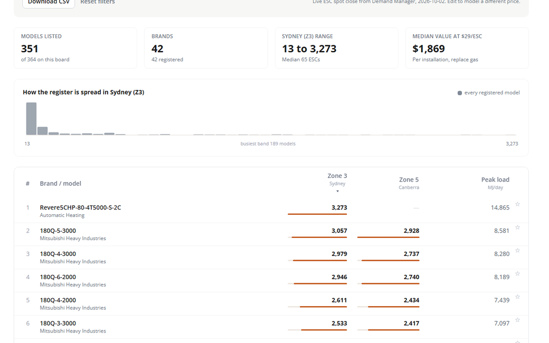Download the register as CSV
The height and width of the screenshot is (343, 549).
coord(49,3)
